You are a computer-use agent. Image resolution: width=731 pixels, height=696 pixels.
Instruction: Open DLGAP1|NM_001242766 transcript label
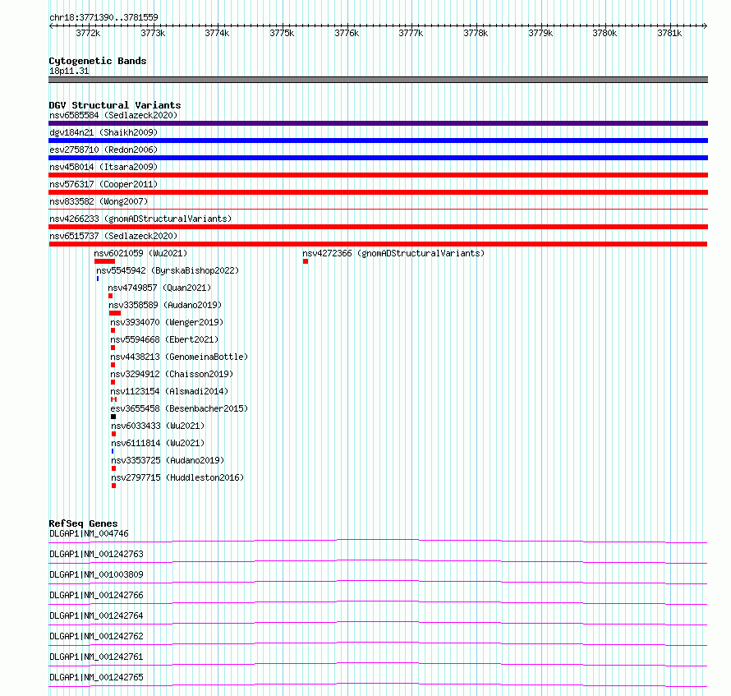click(x=96, y=595)
